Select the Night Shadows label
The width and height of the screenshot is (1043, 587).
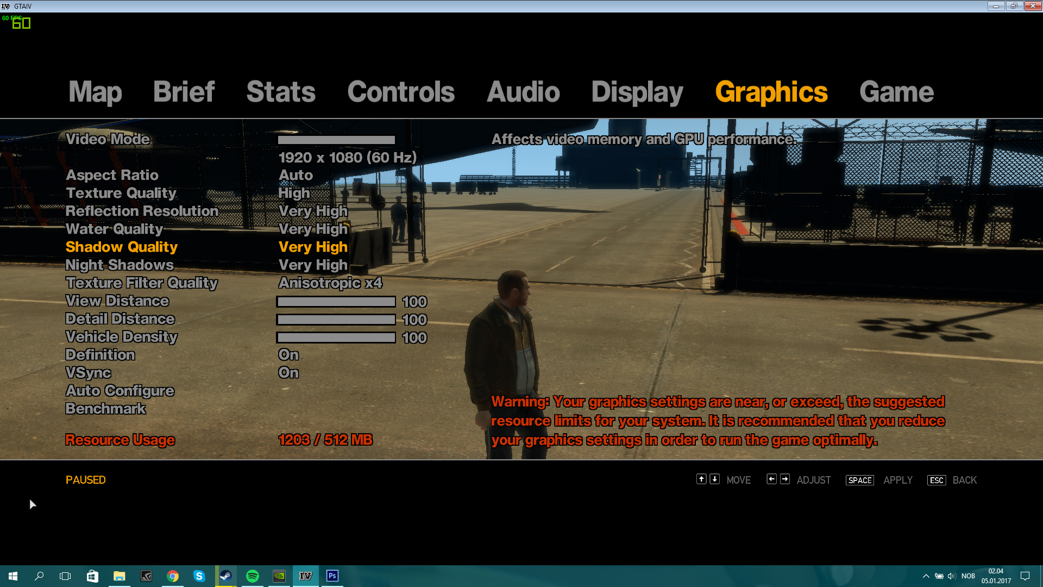[x=120, y=265]
